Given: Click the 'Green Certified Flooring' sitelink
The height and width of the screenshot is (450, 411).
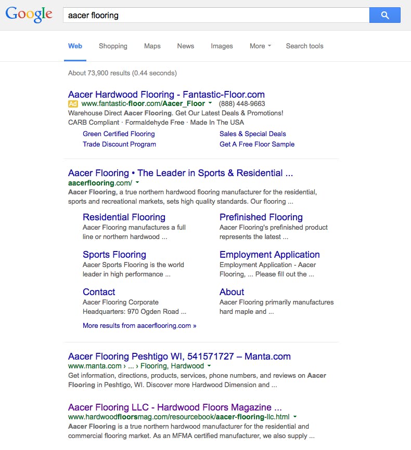Looking at the screenshot, I should [119, 134].
